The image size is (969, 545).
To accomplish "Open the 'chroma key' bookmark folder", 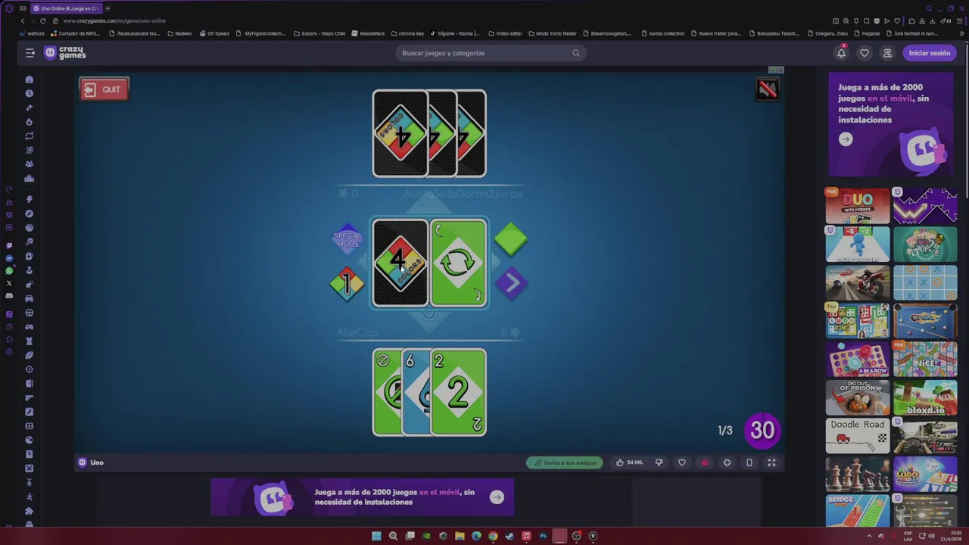I will point(407,33).
